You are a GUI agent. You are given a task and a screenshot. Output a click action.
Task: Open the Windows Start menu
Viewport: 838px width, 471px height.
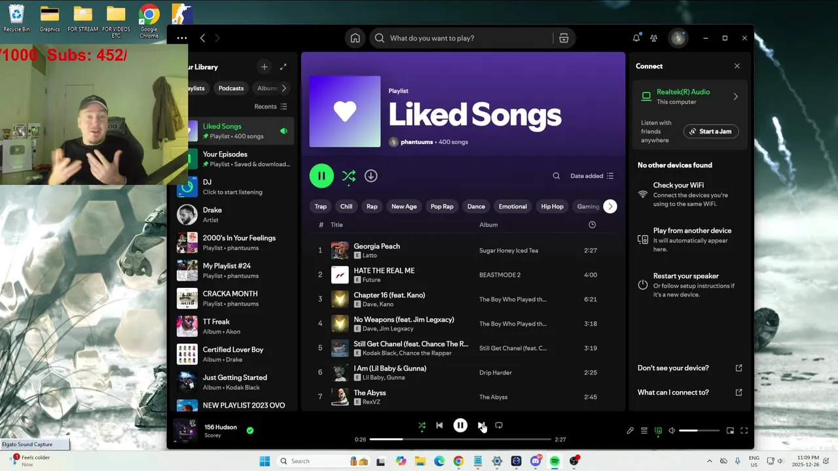click(x=264, y=461)
